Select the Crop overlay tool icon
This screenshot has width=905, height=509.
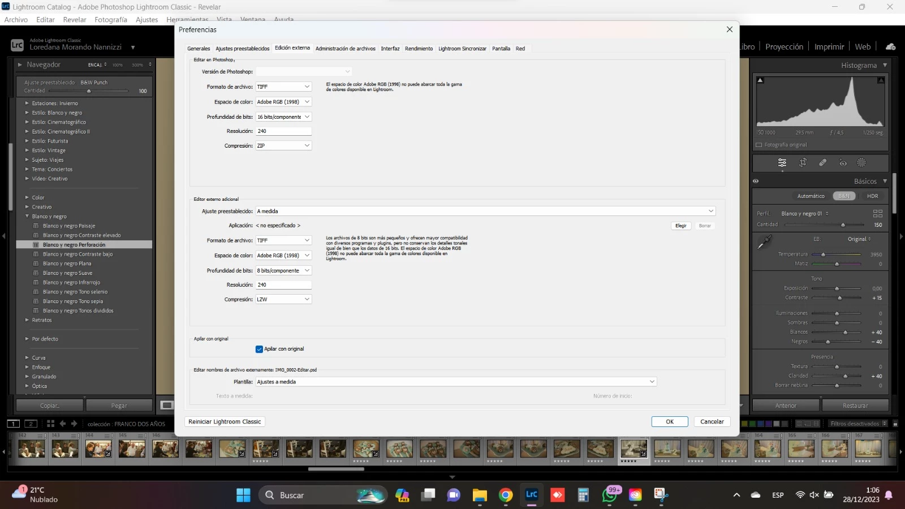pos(803,163)
